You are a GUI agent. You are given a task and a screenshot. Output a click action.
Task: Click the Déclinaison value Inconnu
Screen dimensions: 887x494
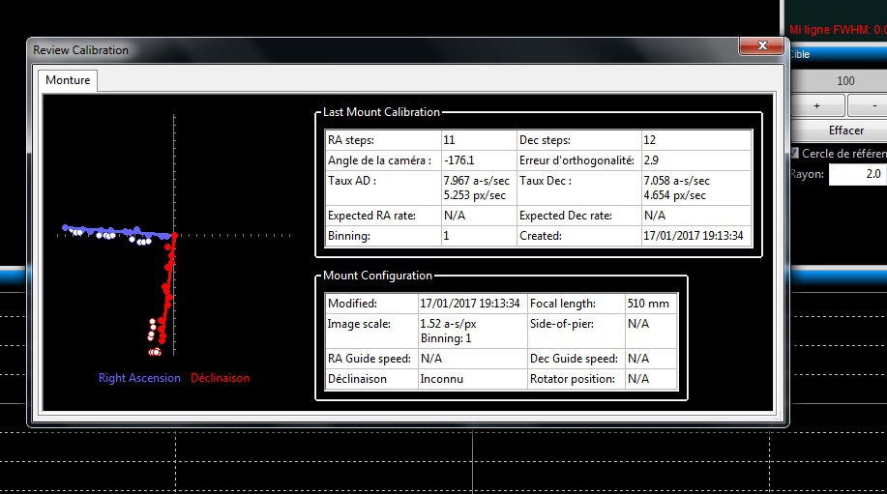tap(441, 379)
